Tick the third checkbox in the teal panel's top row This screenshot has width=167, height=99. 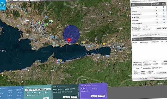(x=39, y=92)
